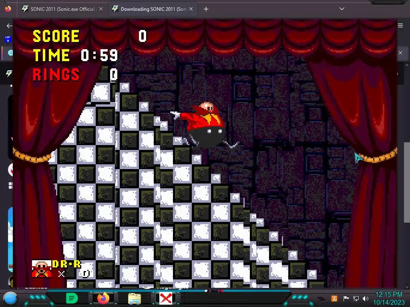Select the red X game icon in the taskbar
Viewport: 410px width, 307px height.
[x=166, y=298]
